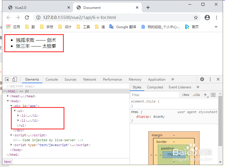Toggle the :hov element state panel
Viewport: 225px width, 167px height.
186,95
